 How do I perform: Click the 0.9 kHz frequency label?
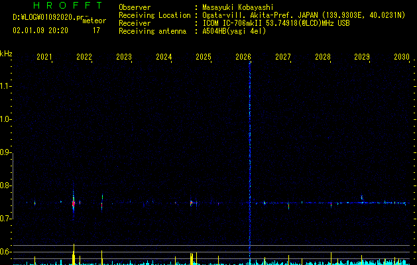(x=5, y=152)
